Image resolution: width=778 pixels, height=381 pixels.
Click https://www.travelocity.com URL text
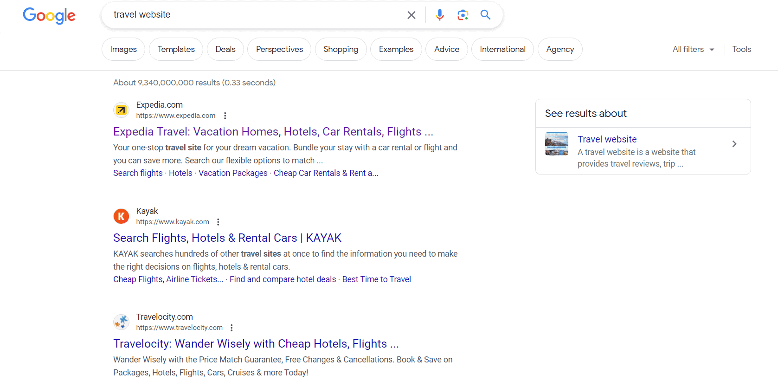click(180, 328)
